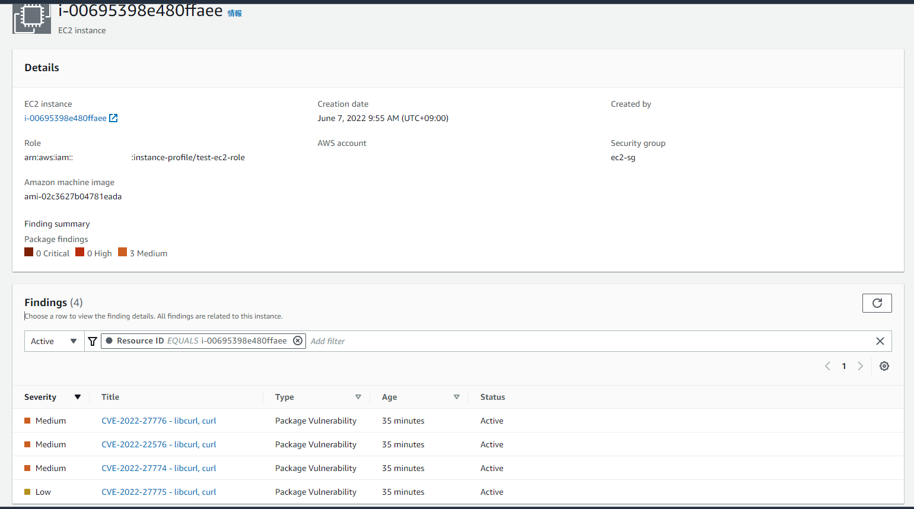The height and width of the screenshot is (509, 914).
Task: Open CVE-2022-27776 finding details
Action: tap(158, 421)
